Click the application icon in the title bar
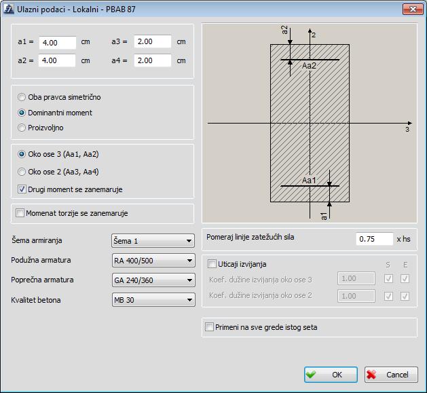This screenshot has width=427, height=393. [8, 9]
